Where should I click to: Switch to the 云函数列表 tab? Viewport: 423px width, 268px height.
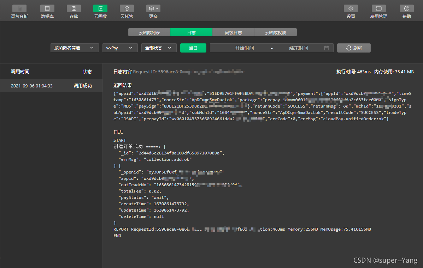tap(149, 32)
